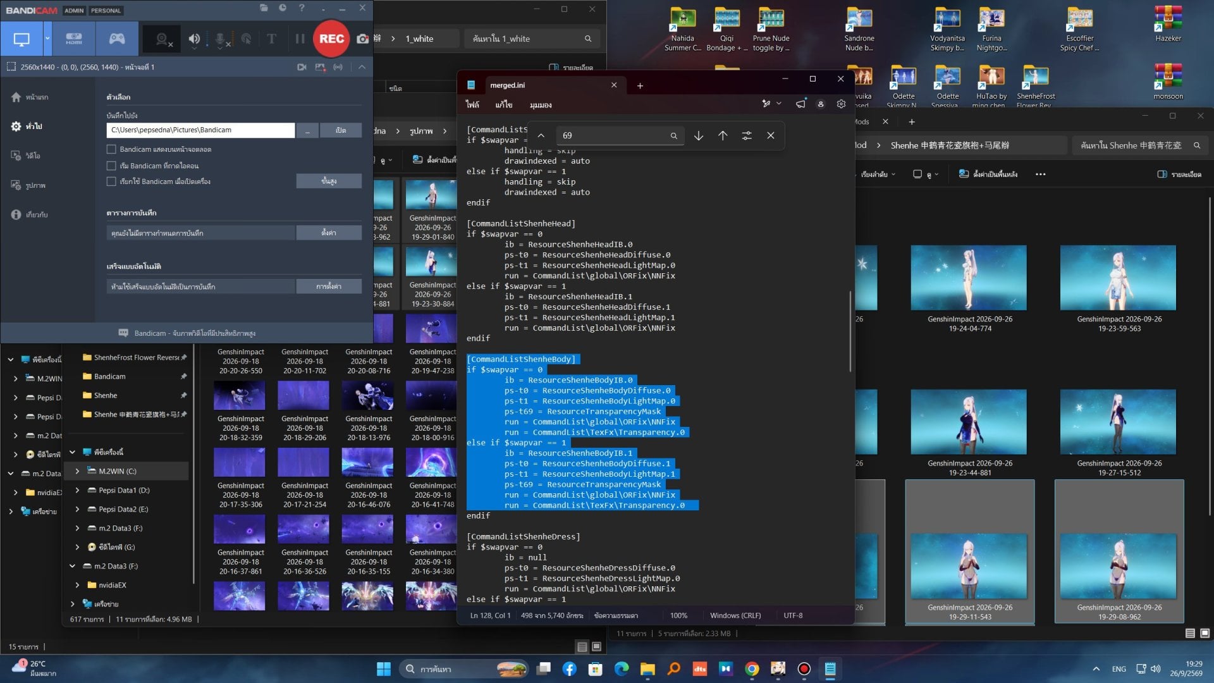Select Bandicam game recording mode
The image size is (1214, 683).
(x=117, y=39)
